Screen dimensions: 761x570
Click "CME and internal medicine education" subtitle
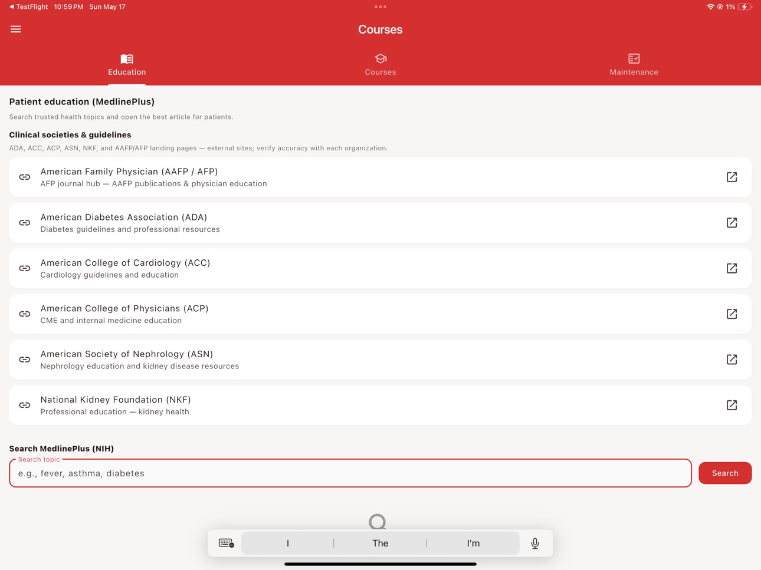point(111,321)
